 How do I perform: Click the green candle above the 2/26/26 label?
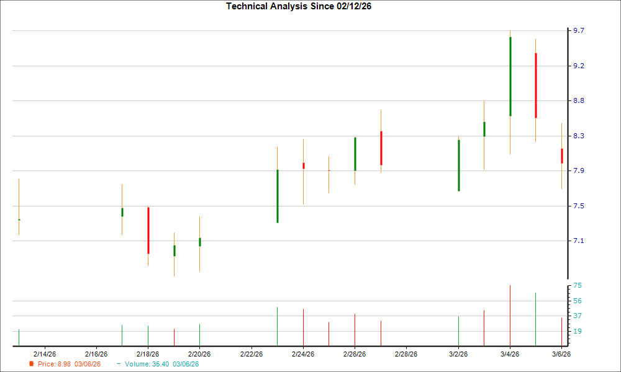pyautogui.click(x=355, y=152)
